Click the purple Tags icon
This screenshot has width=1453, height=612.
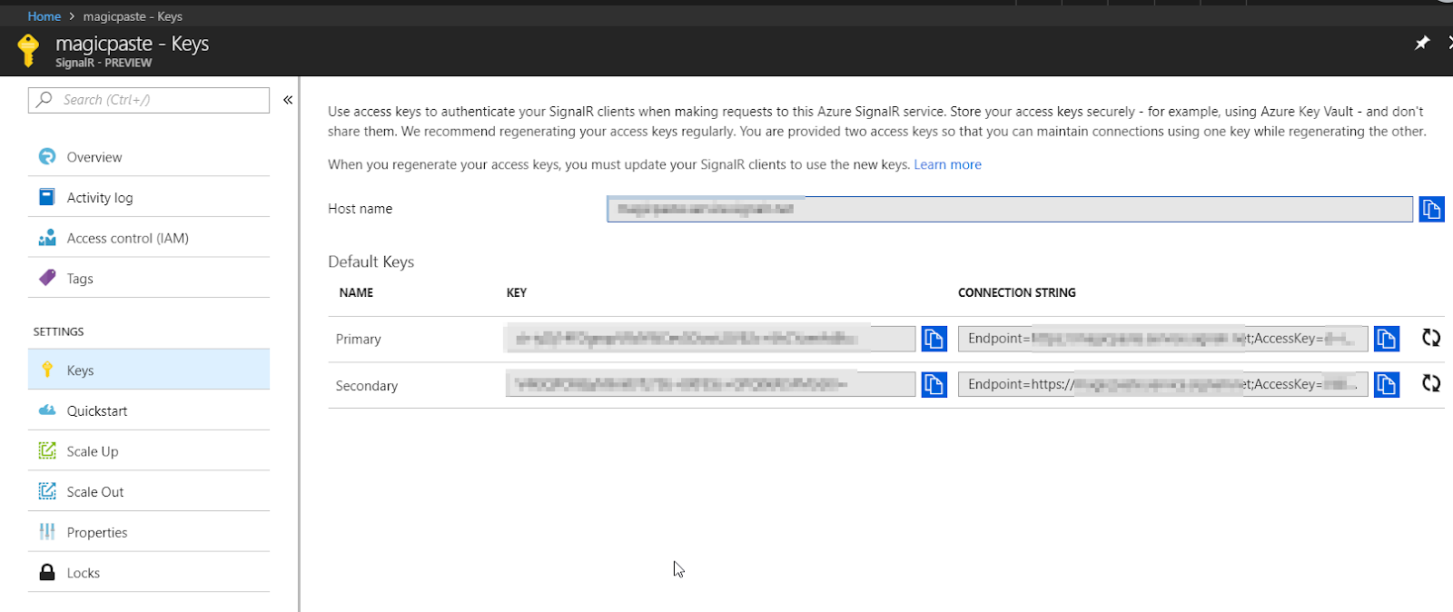47,278
